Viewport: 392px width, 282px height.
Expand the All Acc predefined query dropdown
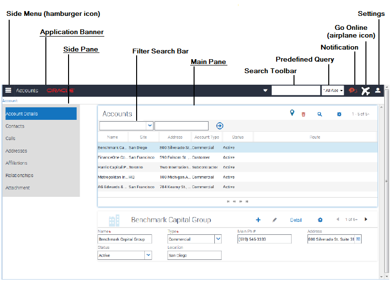333,90
